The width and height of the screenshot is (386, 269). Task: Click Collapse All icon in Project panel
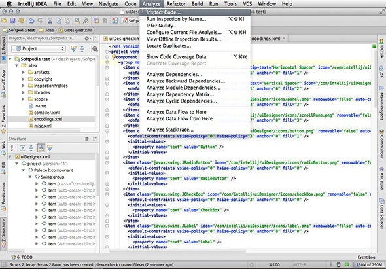(82, 49)
